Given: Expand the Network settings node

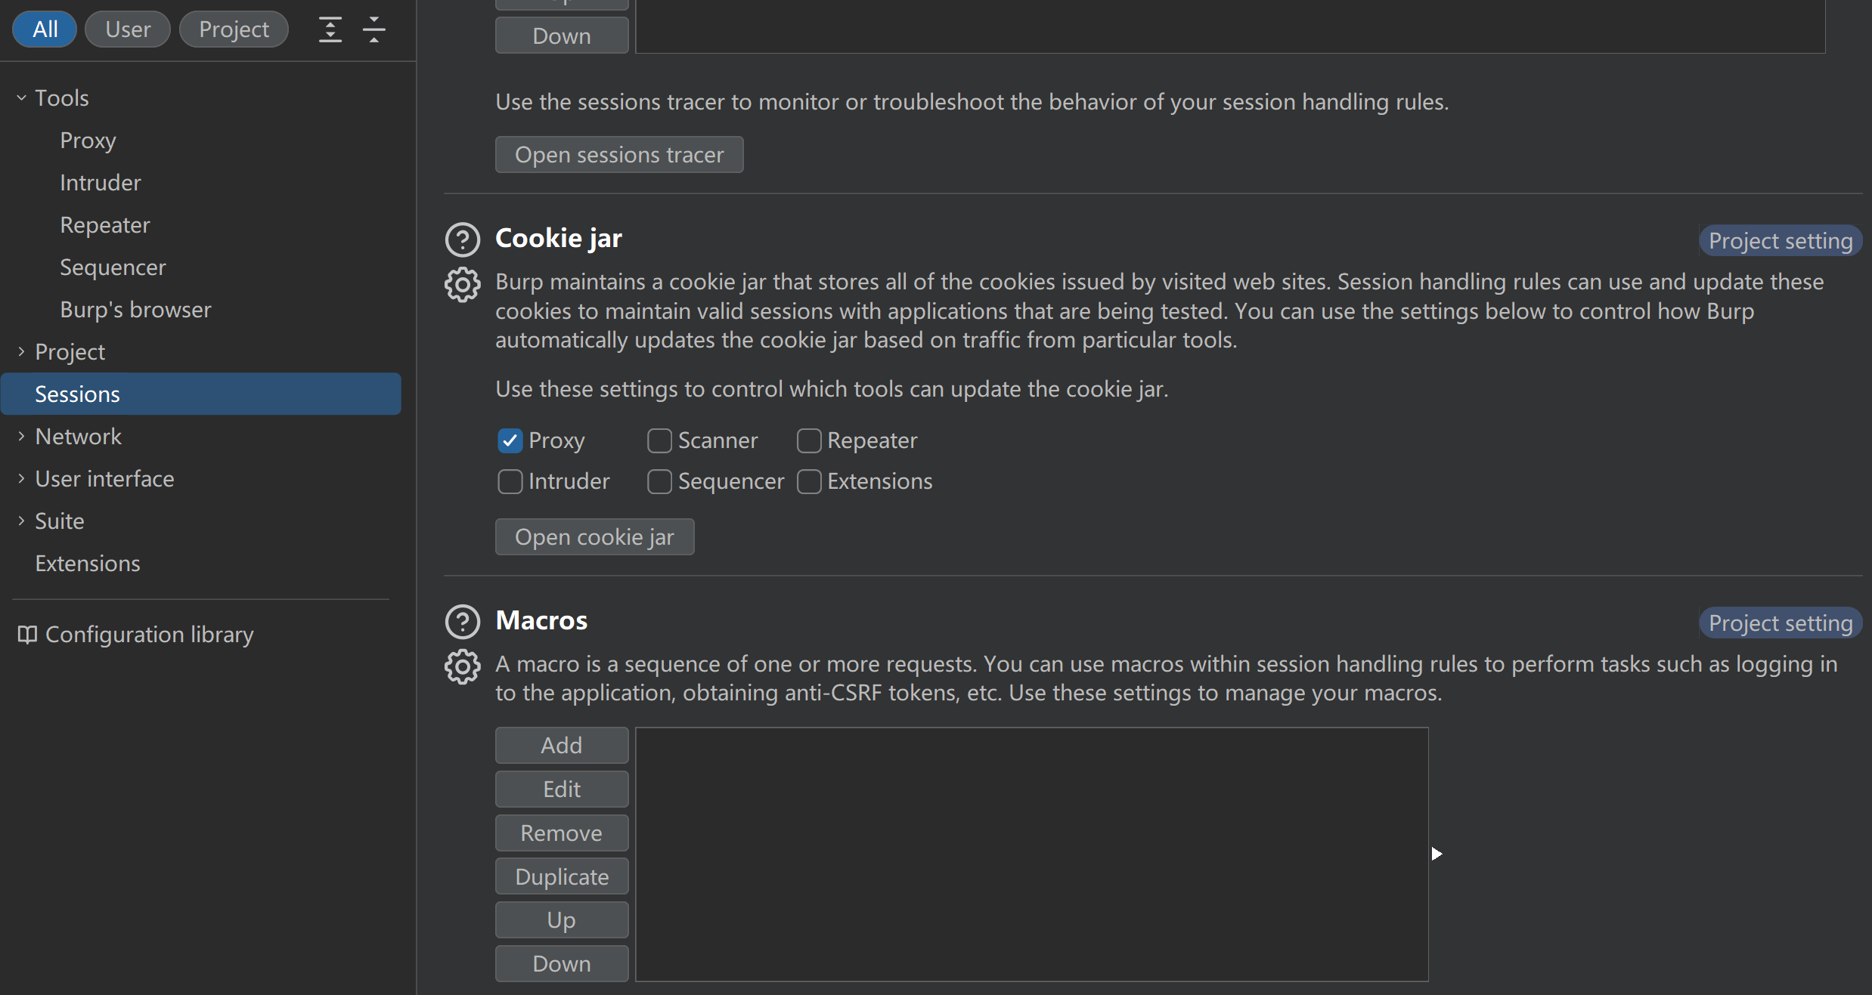Looking at the screenshot, I should pos(21,437).
